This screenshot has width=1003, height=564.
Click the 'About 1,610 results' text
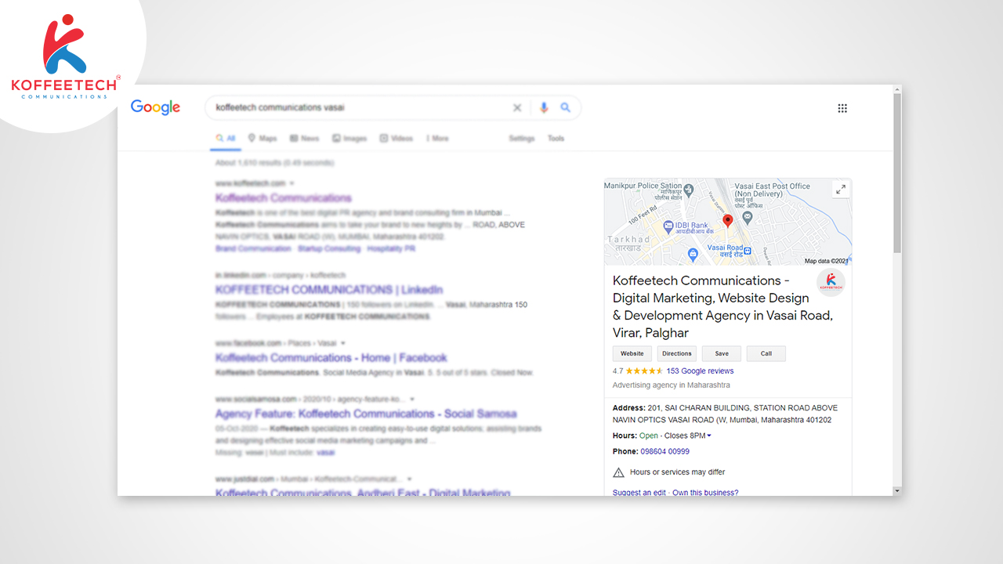pos(275,163)
